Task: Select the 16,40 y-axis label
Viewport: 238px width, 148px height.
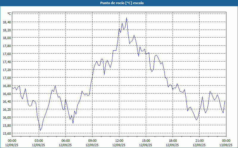Action: pos(7,102)
